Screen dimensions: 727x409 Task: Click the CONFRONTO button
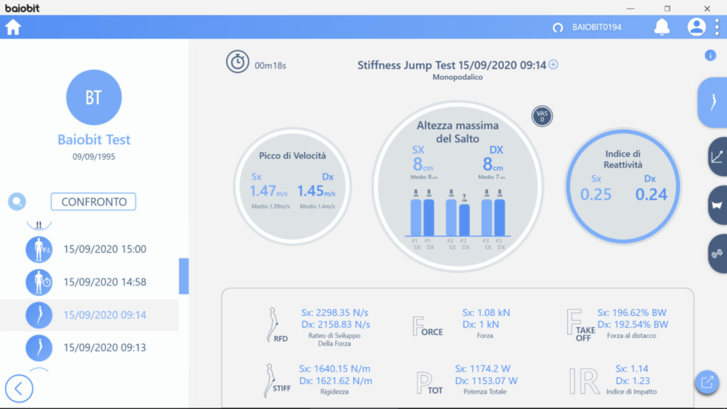(93, 202)
